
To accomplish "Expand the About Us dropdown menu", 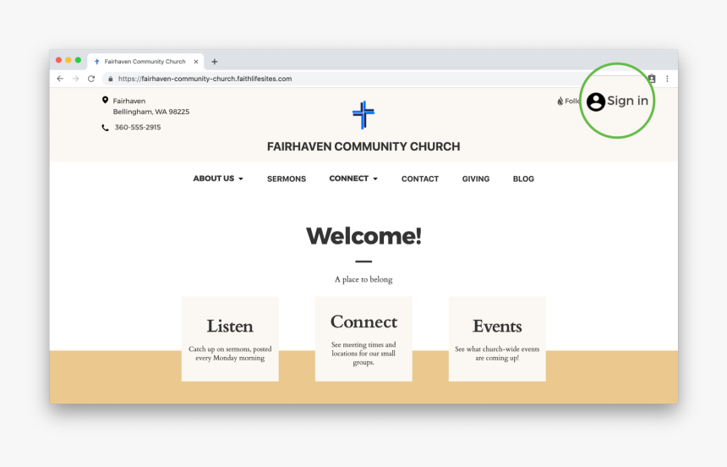I will pyautogui.click(x=218, y=179).
